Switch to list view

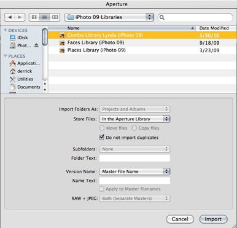[x=44, y=17]
